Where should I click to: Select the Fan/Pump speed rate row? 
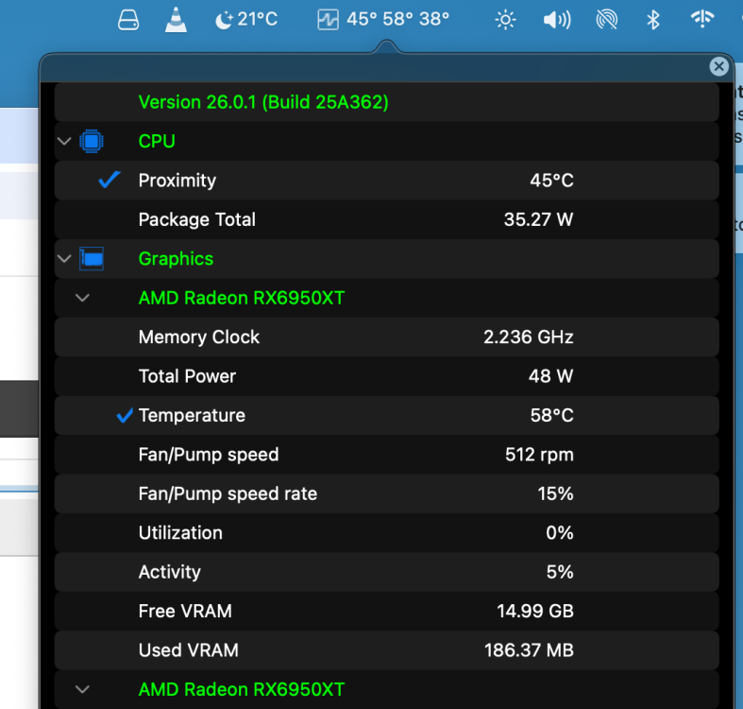click(387, 493)
